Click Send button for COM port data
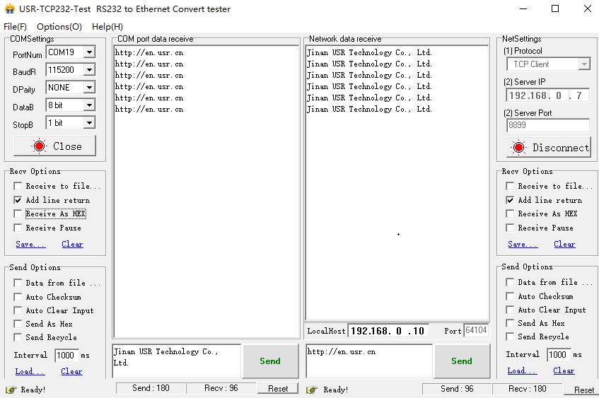The width and height of the screenshot is (599, 398). click(x=270, y=361)
